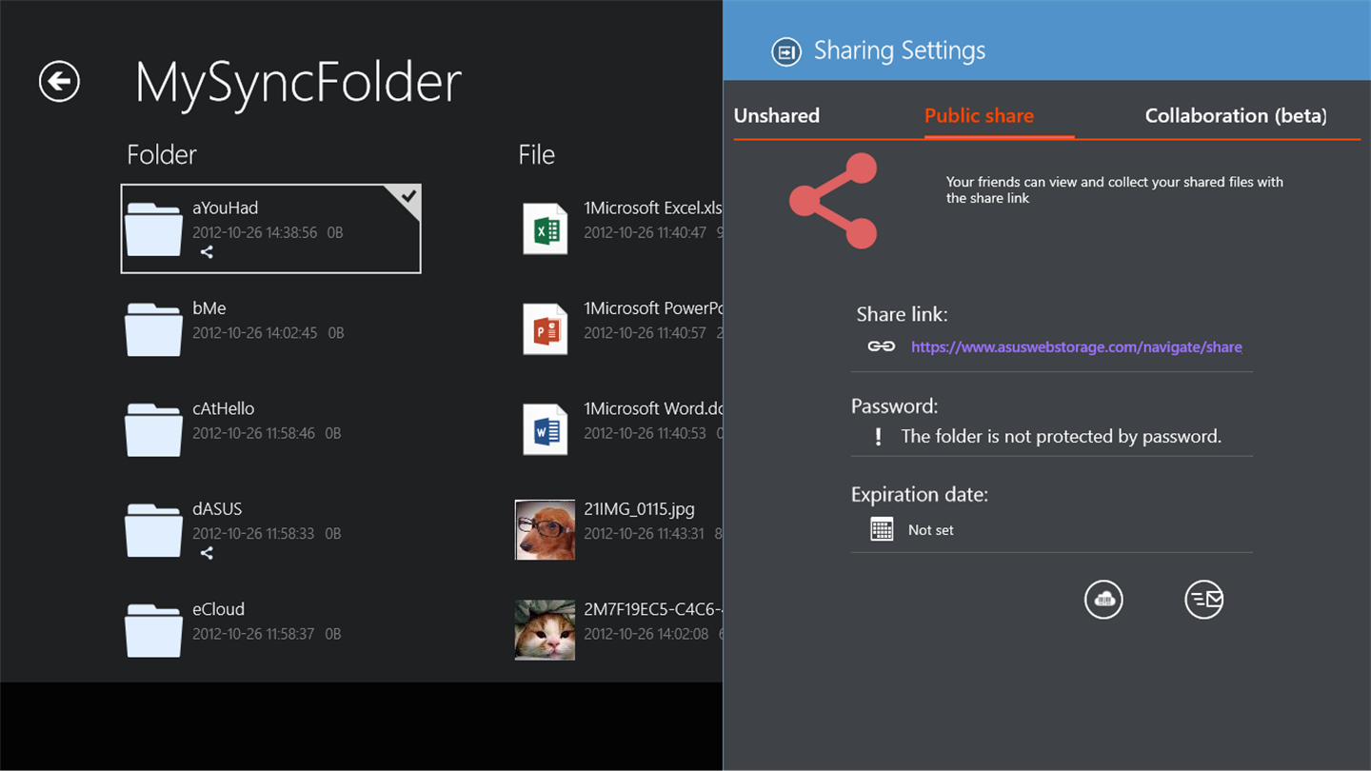The image size is (1371, 771).
Task: Open the Collaboration (beta) tab
Action: 1235,116
